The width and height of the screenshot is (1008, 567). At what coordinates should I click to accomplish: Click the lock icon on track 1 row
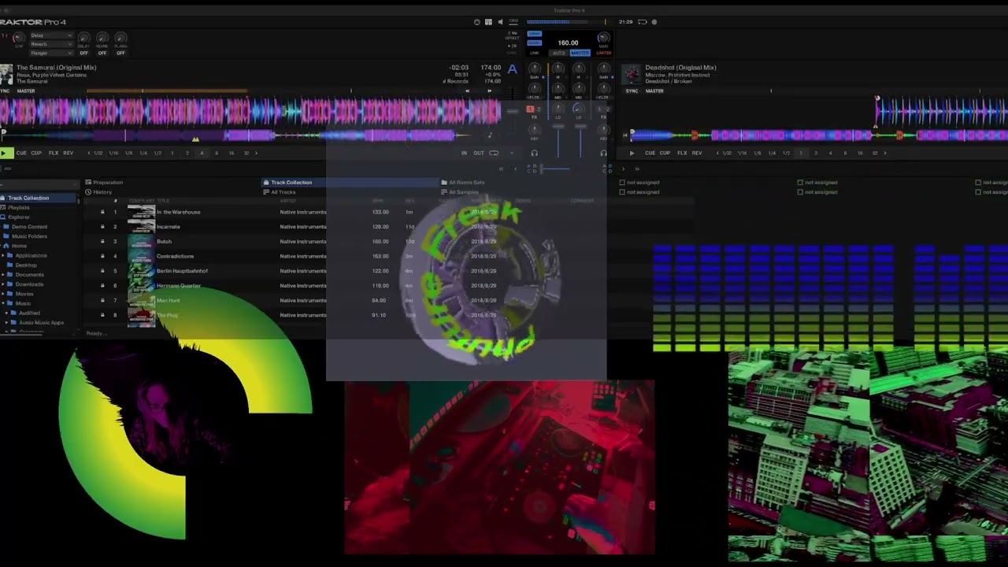tap(102, 212)
